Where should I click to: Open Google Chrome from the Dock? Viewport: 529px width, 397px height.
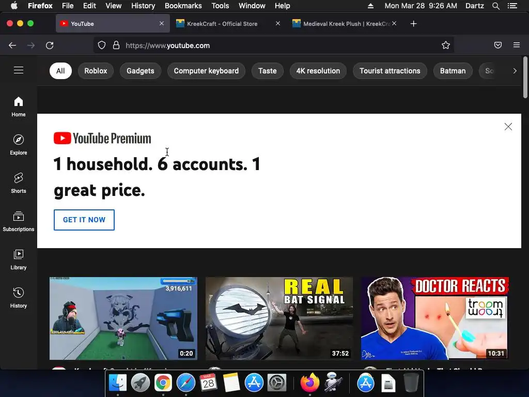[163, 383]
